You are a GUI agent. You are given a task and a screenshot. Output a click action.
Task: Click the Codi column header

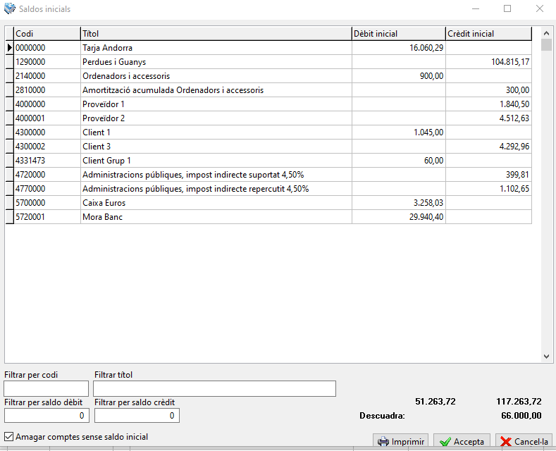tap(47, 34)
